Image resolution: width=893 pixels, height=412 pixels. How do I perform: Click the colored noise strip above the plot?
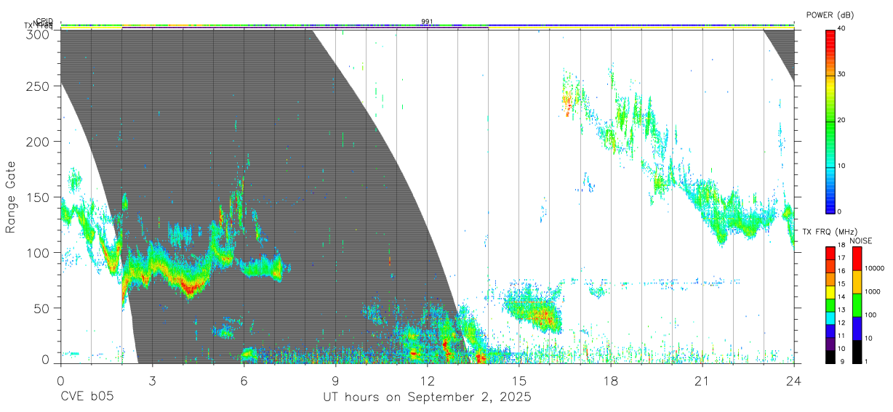(x=427, y=25)
